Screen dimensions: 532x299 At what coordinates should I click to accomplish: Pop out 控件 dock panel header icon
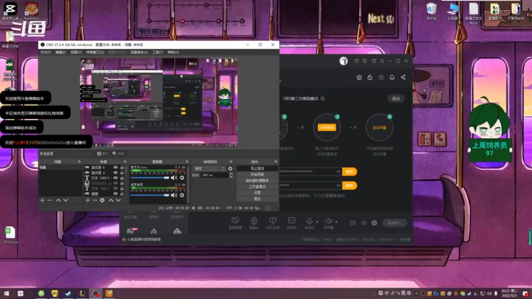pyautogui.click(x=276, y=161)
